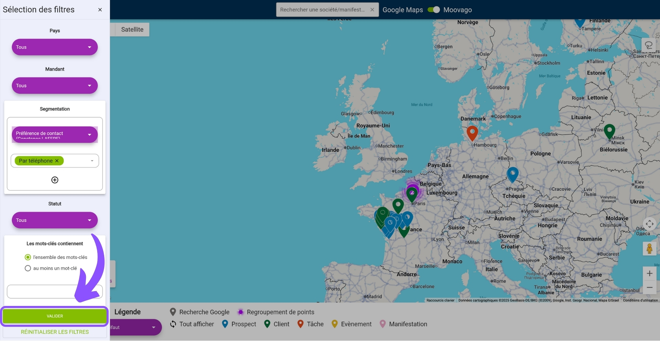Click the Tout afficher refresh icon
Image resolution: width=660 pixels, height=341 pixels.
[173, 324]
